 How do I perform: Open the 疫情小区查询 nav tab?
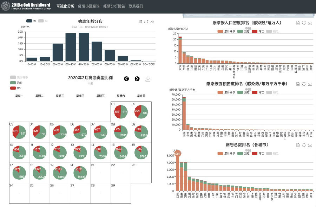click(x=89, y=6)
